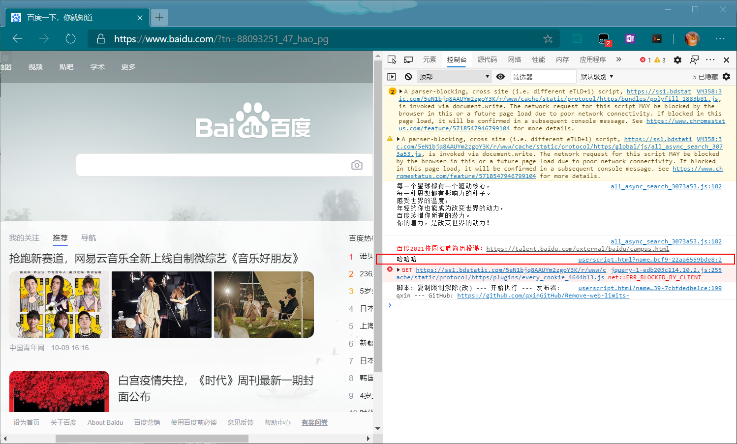This screenshot has width=737, height=444.
Task: Open the OneNote extension icon
Action: 630,38
